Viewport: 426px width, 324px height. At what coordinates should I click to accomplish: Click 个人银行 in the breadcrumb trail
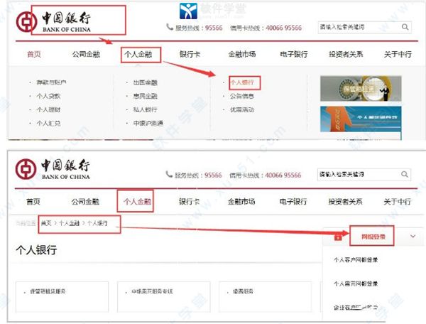click(97, 223)
